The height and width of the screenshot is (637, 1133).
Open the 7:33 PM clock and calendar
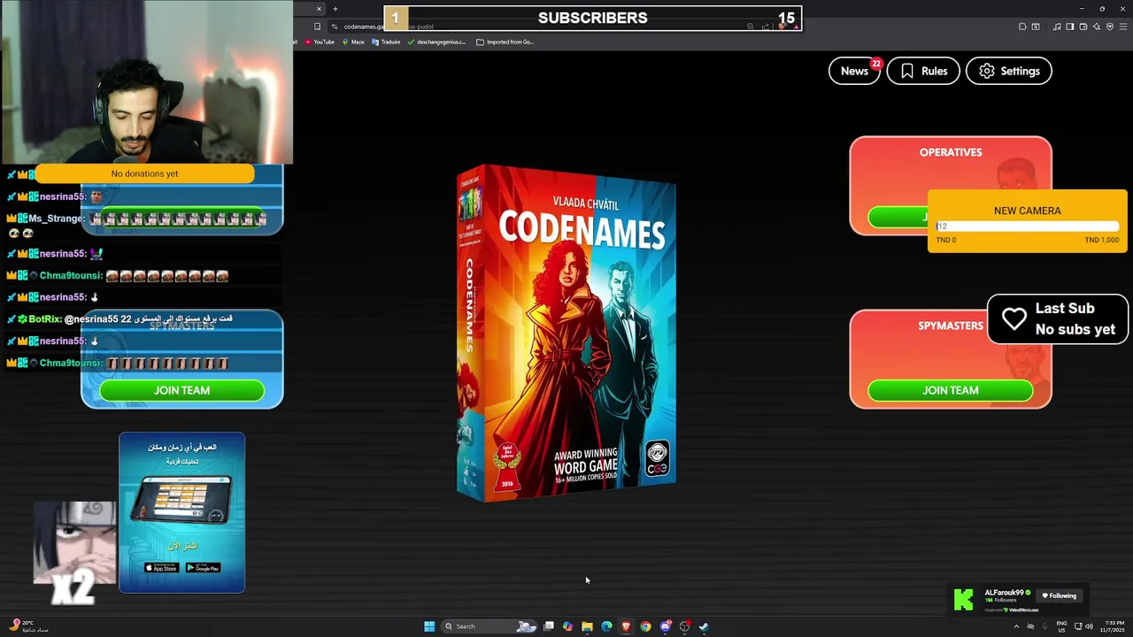click(1112, 626)
